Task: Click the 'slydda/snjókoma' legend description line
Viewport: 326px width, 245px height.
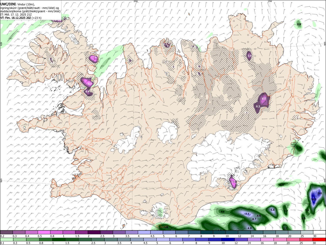Action: point(30,11)
